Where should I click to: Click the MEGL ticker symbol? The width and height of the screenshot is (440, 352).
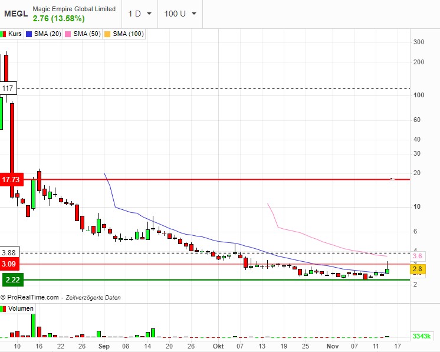click(15, 14)
